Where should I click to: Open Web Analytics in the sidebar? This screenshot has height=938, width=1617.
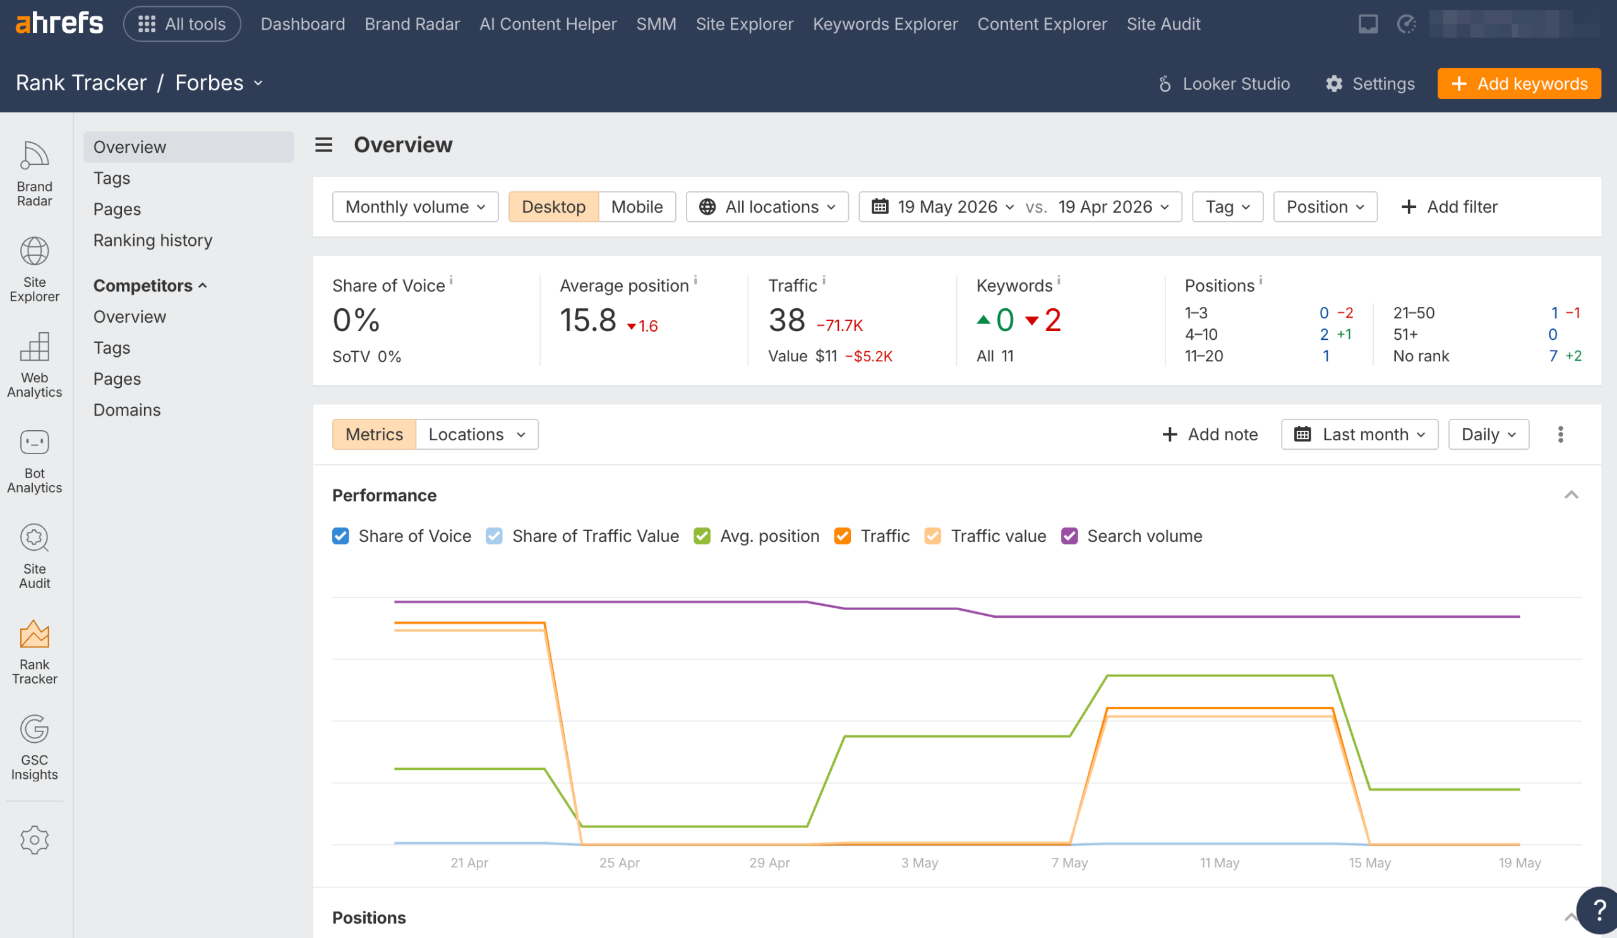(35, 365)
